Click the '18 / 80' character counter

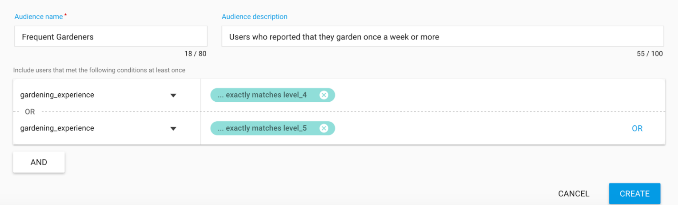pyautogui.click(x=195, y=54)
